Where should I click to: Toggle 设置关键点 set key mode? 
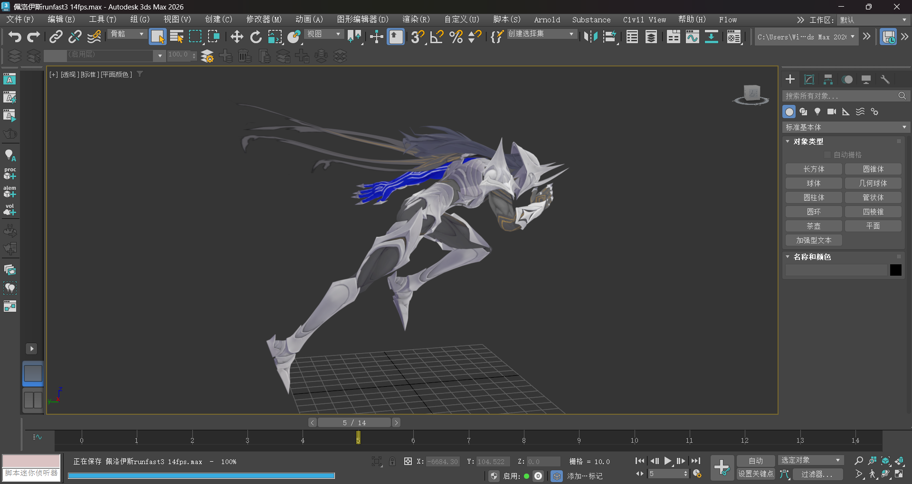(755, 474)
